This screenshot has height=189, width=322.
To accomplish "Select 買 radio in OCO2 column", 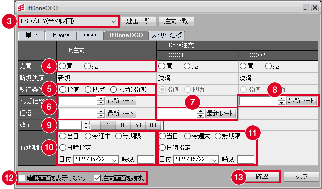I will 243,66.
